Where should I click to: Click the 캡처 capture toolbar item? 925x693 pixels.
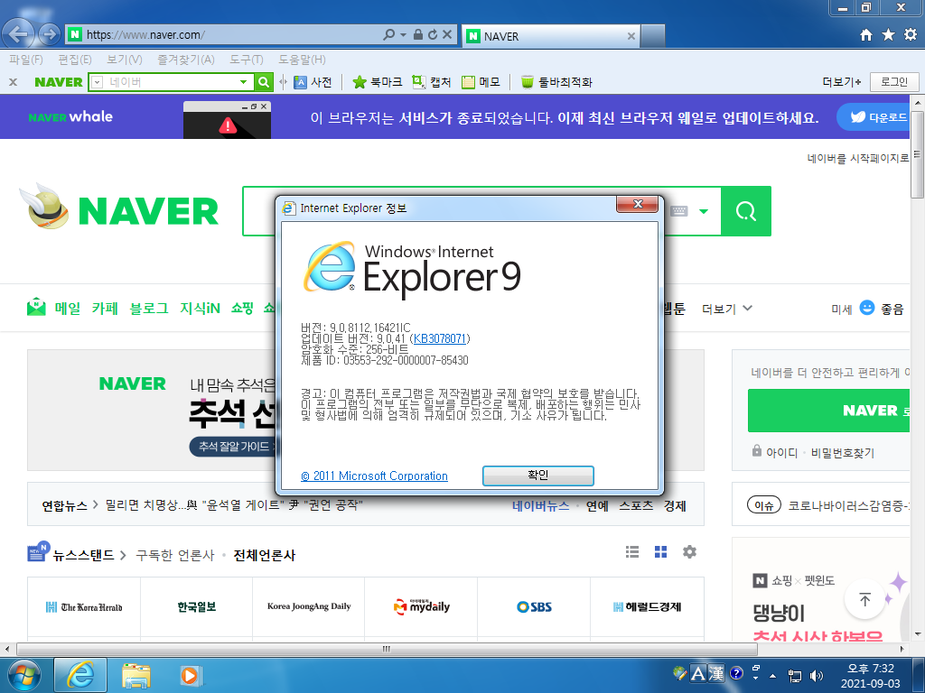click(x=431, y=82)
